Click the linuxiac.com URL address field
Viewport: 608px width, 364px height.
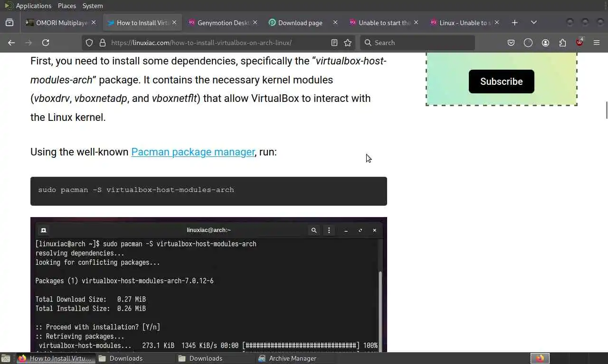(x=218, y=43)
